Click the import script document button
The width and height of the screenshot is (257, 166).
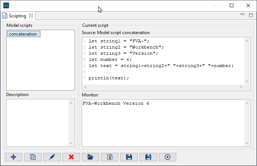110,157
